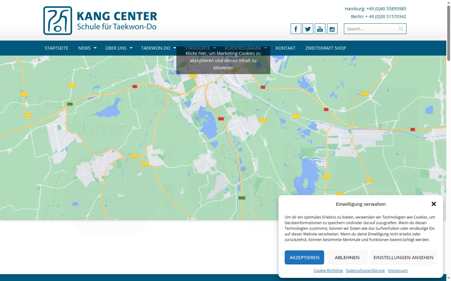451x281 pixels.
Task: Go to Startseite in the navigation
Action: [x=56, y=48]
